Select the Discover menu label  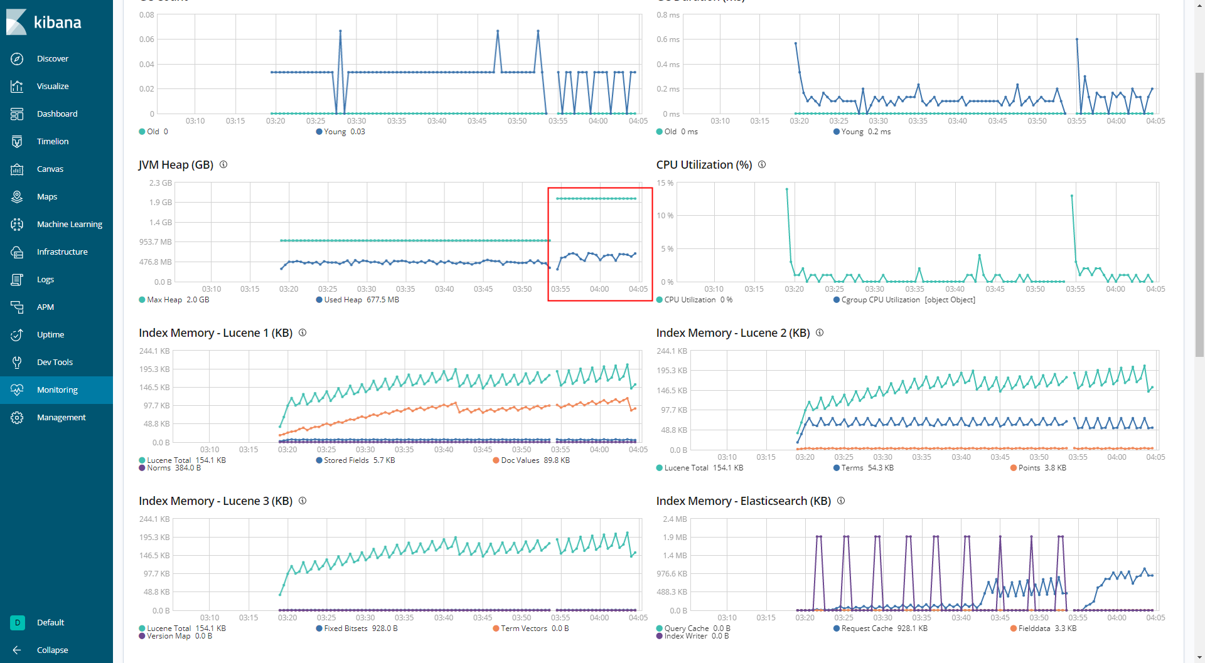(53, 58)
